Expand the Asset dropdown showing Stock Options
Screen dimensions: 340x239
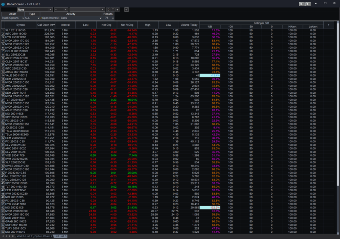pos(23,18)
